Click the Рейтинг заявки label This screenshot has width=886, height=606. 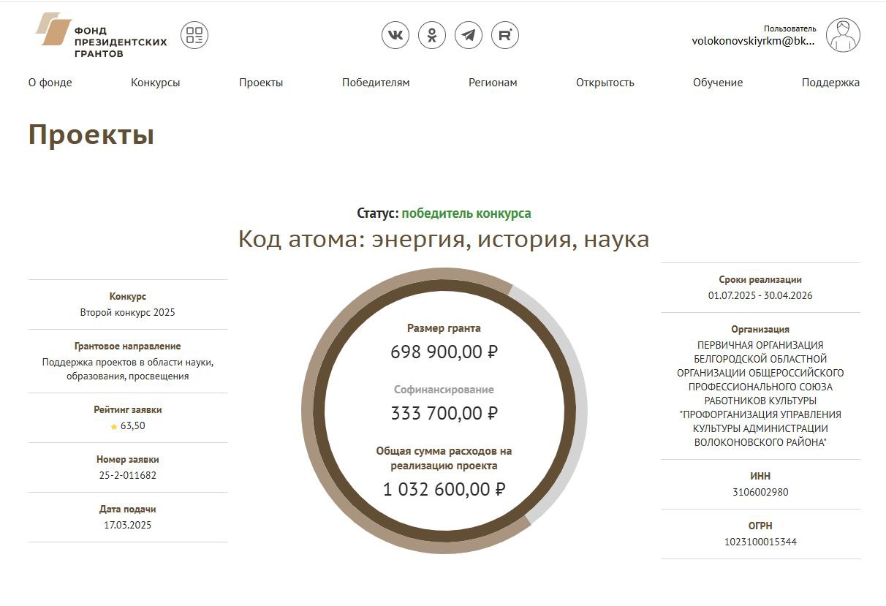(x=128, y=410)
